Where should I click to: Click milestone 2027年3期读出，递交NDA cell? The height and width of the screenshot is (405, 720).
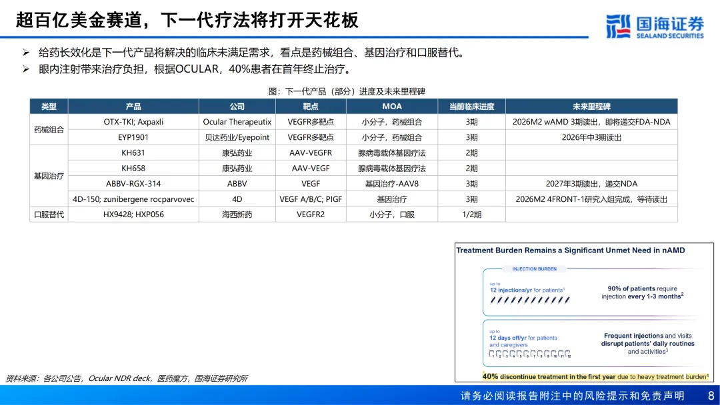tap(591, 183)
